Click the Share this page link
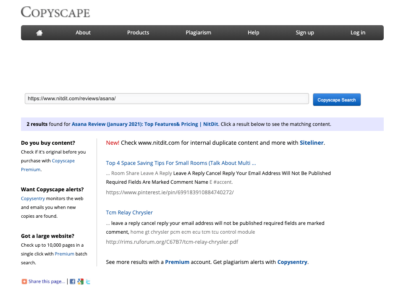The width and height of the screenshot is (398, 292). (x=47, y=282)
